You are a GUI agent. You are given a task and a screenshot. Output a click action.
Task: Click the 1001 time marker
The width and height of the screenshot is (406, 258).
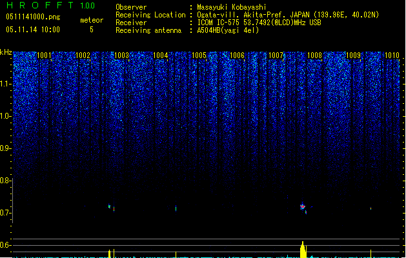tap(44, 55)
